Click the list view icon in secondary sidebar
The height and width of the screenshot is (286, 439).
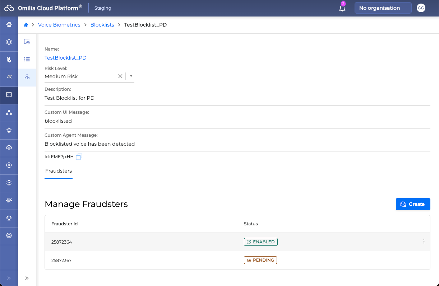pyautogui.click(x=27, y=59)
